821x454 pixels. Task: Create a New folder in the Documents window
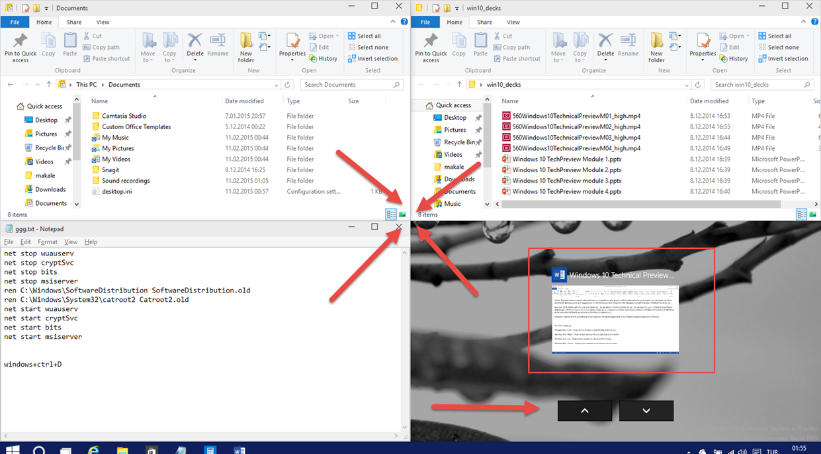[246, 48]
